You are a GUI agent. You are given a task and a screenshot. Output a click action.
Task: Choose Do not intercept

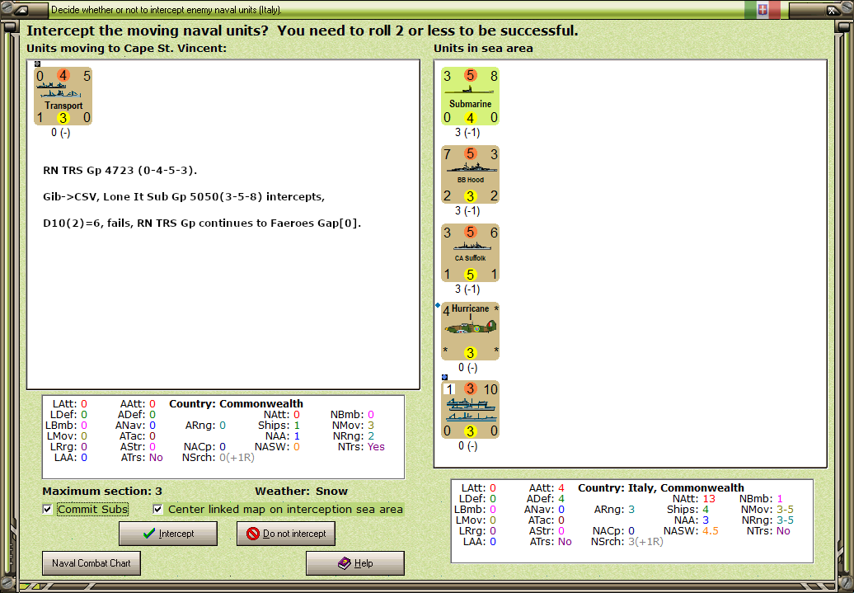tap(286, 534)
